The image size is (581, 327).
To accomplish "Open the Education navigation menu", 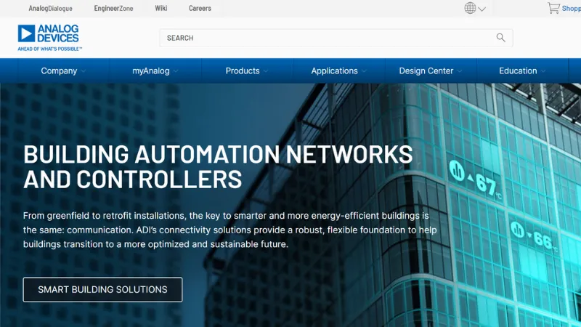I will click(522, 71).
